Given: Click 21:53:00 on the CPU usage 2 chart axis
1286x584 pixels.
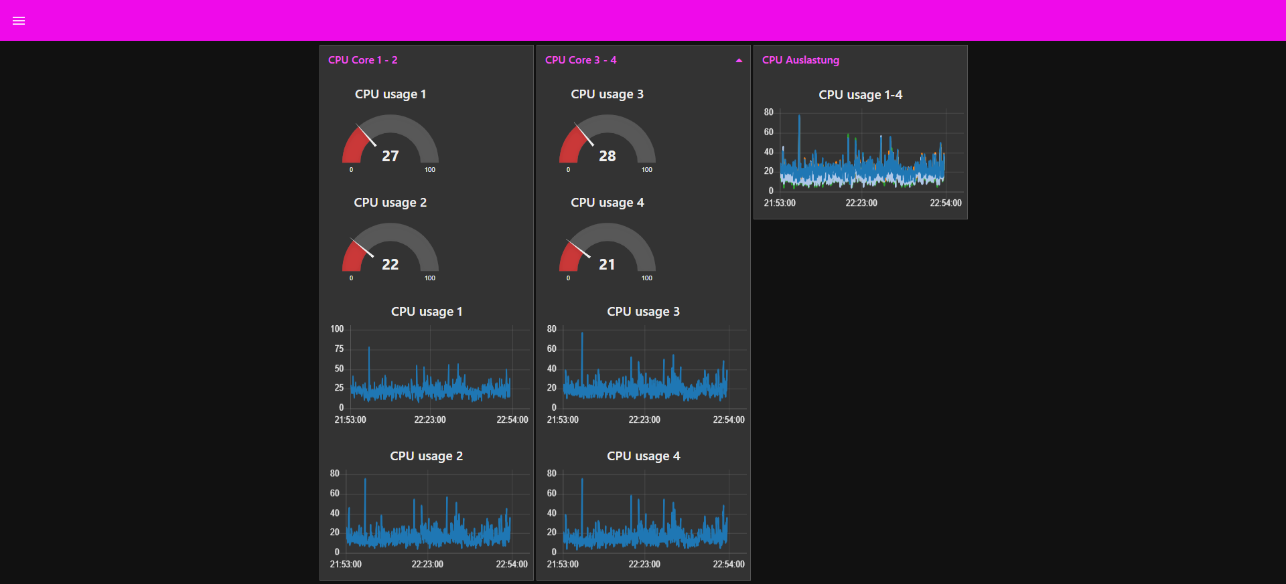Looking at the screenshot, I should point(346,565).
